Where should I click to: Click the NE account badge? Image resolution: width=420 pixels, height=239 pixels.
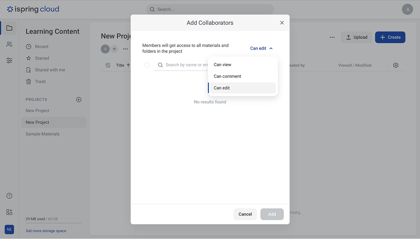click(9, 229)
